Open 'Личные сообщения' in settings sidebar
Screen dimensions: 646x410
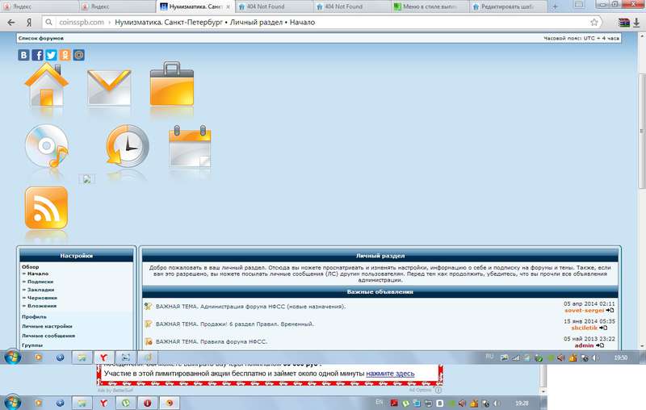(48, 336)
